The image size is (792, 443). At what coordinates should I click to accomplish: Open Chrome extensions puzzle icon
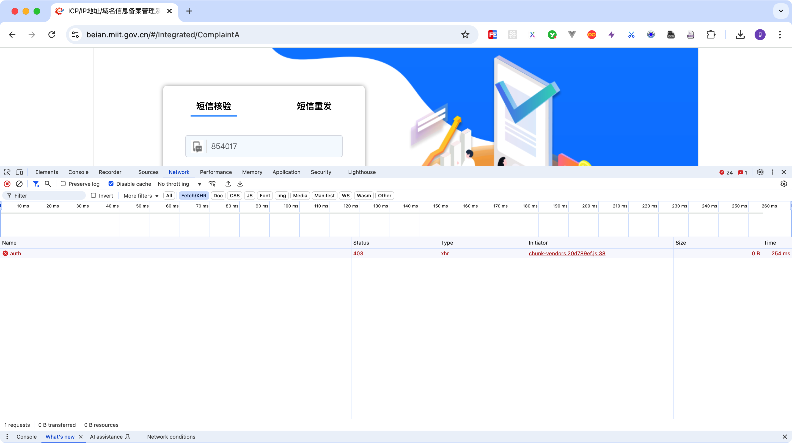(711, 35)
